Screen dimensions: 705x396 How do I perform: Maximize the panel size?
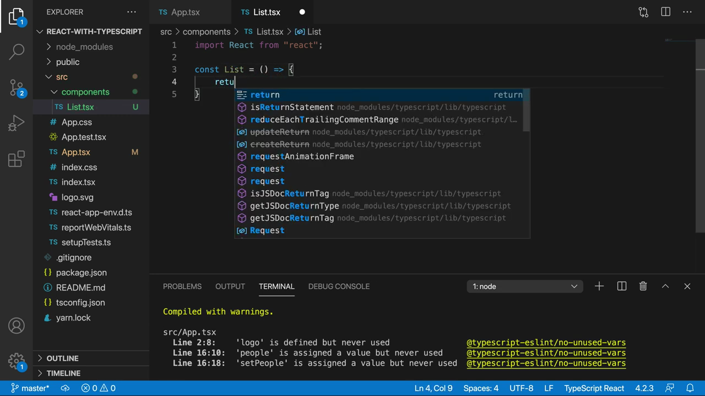pyautogui.click(x=665, y=286)
